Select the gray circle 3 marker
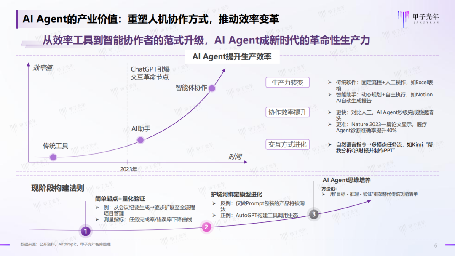This screenshot has width=455, height=256. [313, 214]
